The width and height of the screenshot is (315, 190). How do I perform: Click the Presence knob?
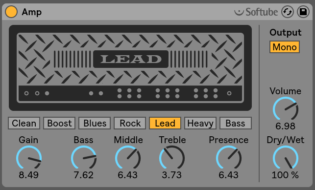tap(229, 158)
